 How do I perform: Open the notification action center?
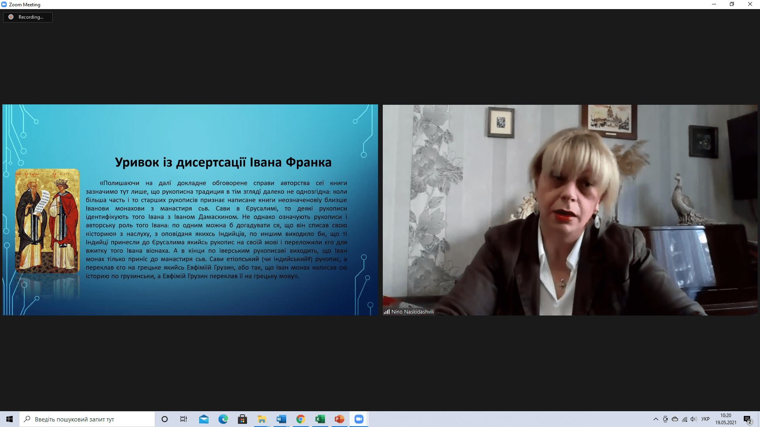pos(747,419)
